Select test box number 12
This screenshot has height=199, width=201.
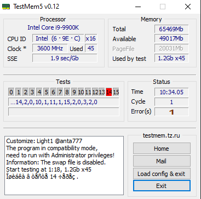95,92
